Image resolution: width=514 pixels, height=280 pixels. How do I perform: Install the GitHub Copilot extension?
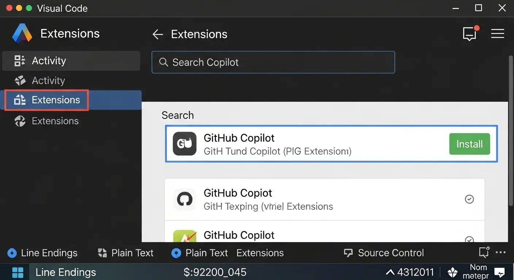pyautogui.click(x=469, y=144)
